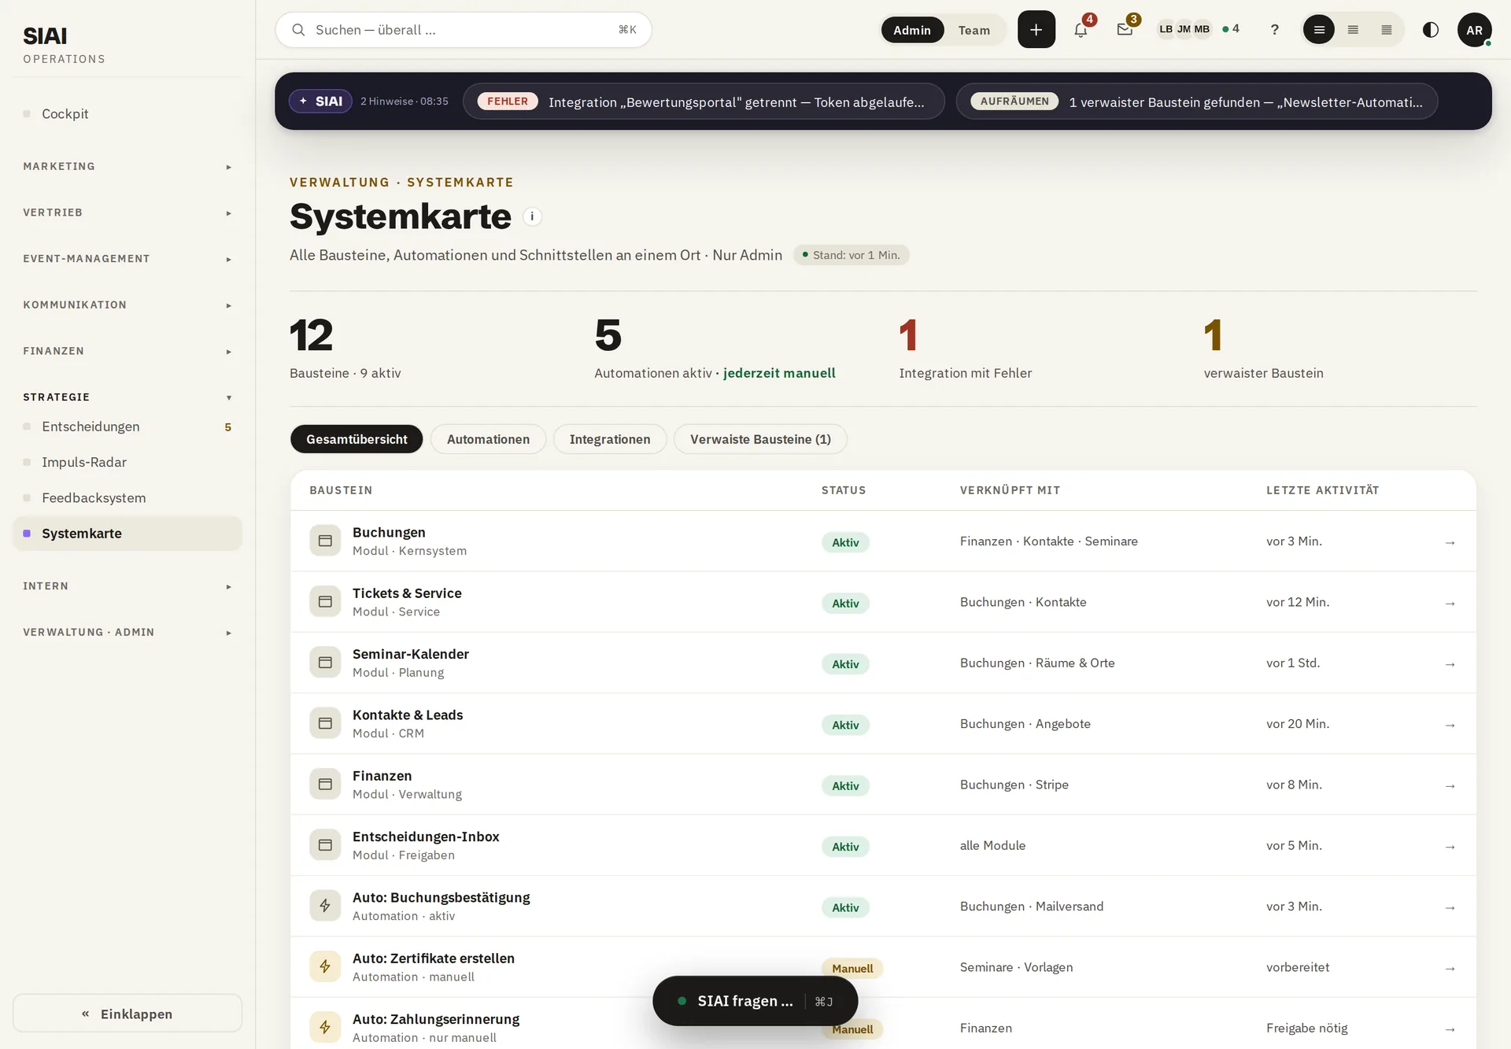1511x1049 pixels.
Task: Open the mail inbox icon
Action: tap(1125, 30)
